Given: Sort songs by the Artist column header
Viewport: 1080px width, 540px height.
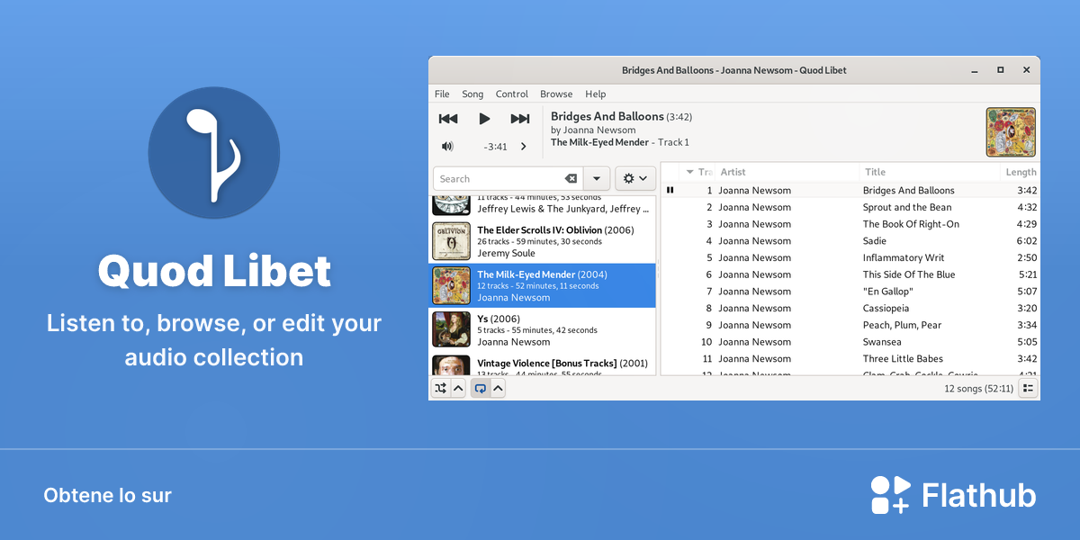Looking at the screenshot, I should pos(787,172).
